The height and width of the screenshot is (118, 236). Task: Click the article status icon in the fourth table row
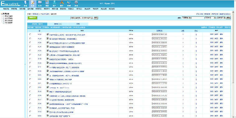[48, 47]
